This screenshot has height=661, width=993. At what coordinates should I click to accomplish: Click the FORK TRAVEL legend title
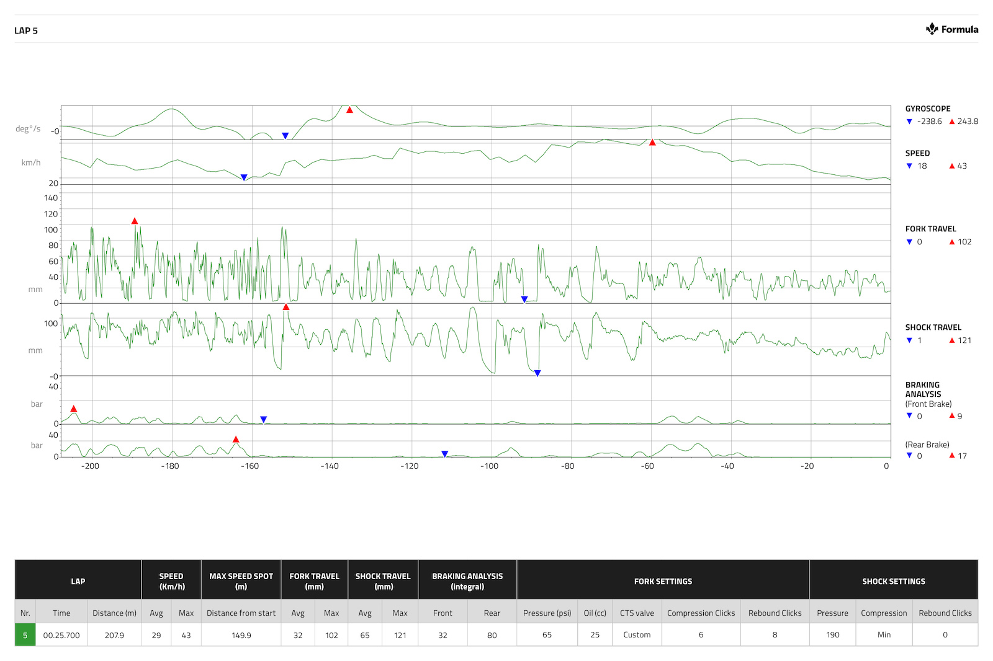click(x=930, y=229)
